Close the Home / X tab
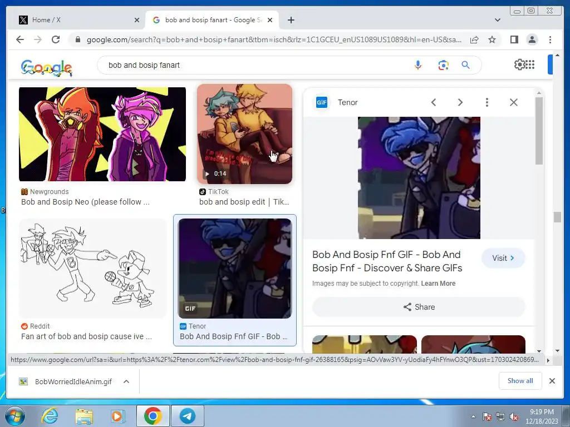This screenshot has width=570, height=427. (137, 20)
